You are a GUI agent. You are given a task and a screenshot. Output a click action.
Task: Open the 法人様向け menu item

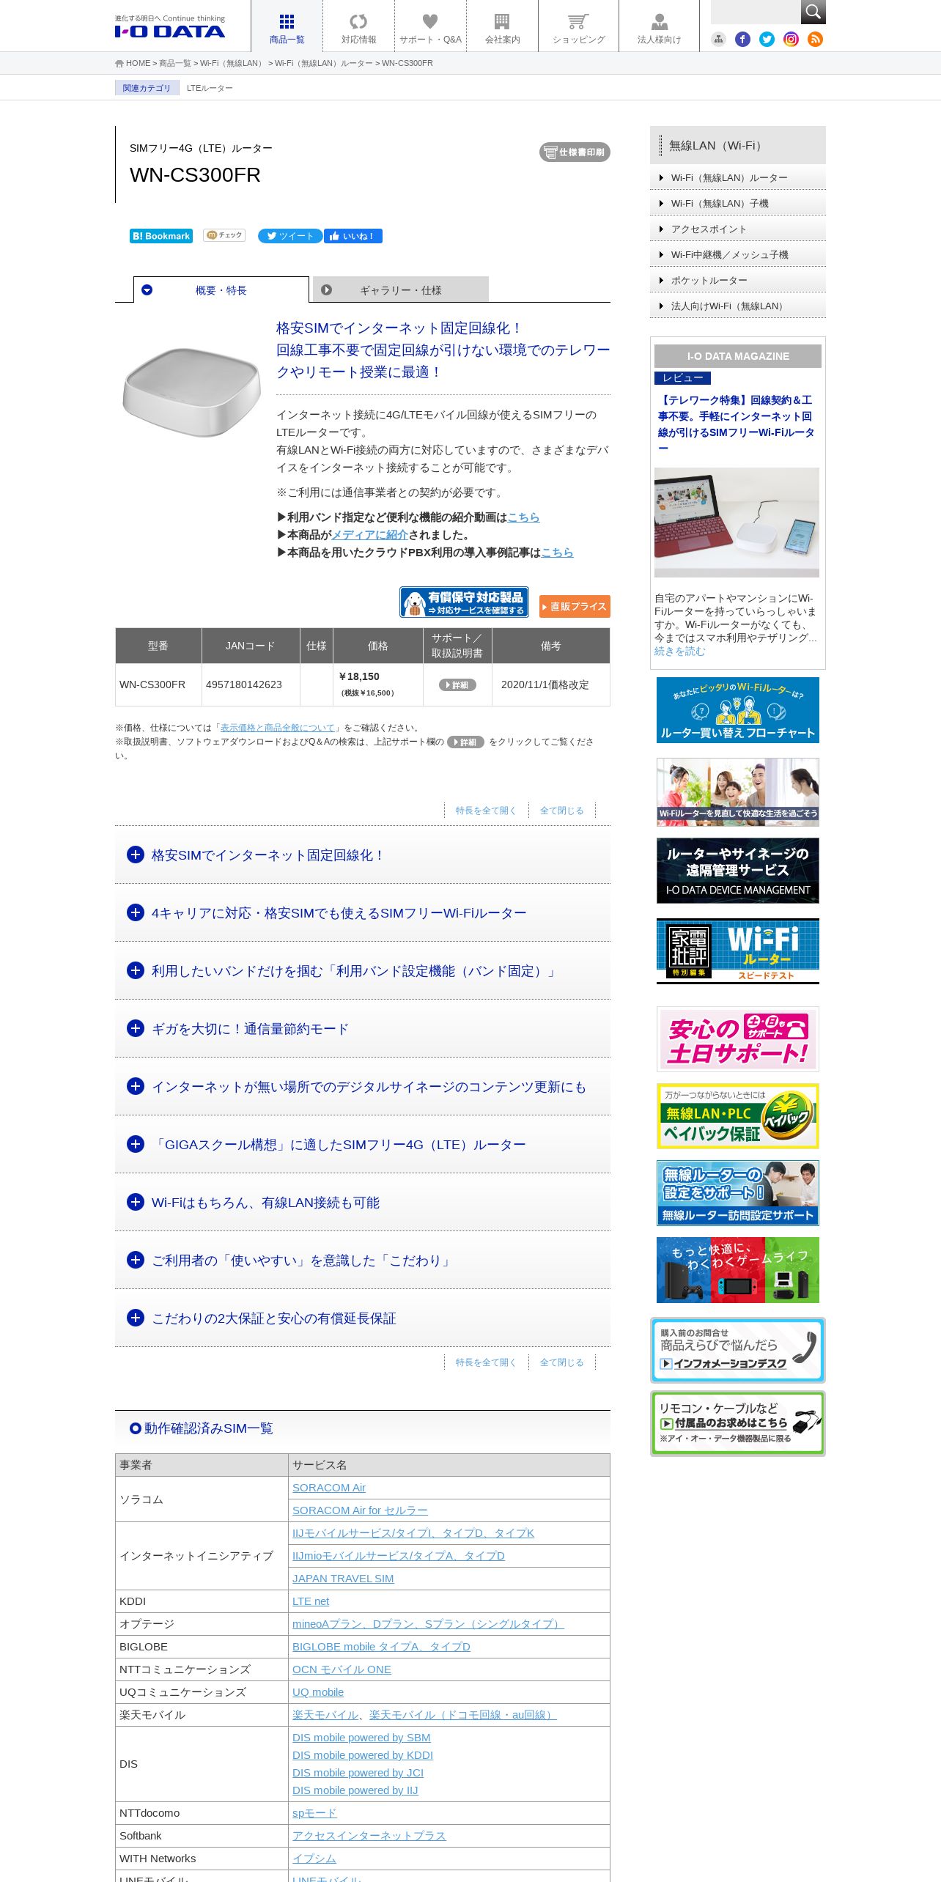(x=659, y=26)
